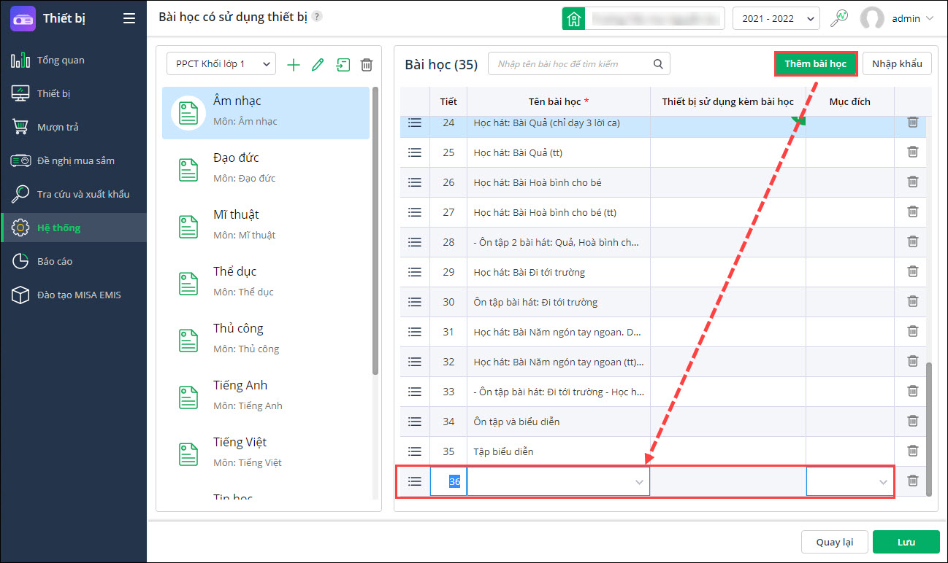Click the Quay lại button
Viewport: 948px width, 563px height.
pos(834,542)
